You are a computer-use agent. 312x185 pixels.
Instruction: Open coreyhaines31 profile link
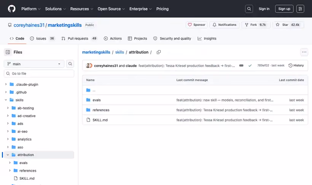[x=29, y=25]
